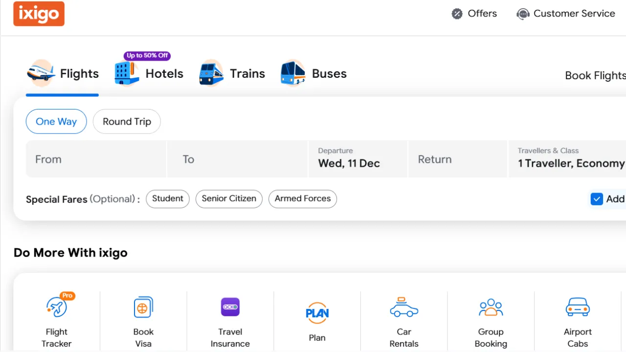Switch to the Flights tab
The image size is (626, 352).
pyautogui.click(x=63, y=74)
